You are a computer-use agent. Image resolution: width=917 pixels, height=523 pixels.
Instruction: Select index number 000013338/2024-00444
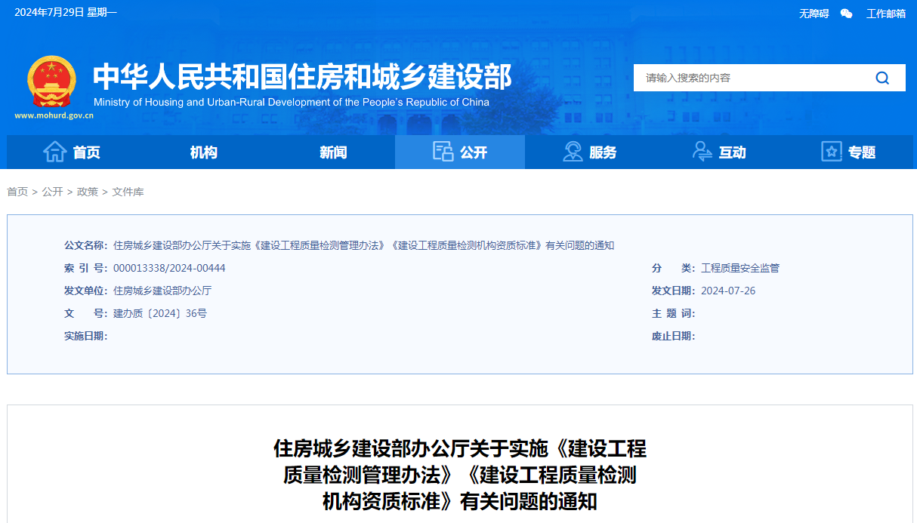tap(169, 268)
